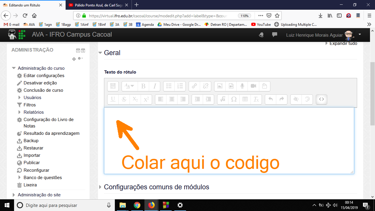
Task: Open the paragraph styles dropdown
Action: (129, 86)
